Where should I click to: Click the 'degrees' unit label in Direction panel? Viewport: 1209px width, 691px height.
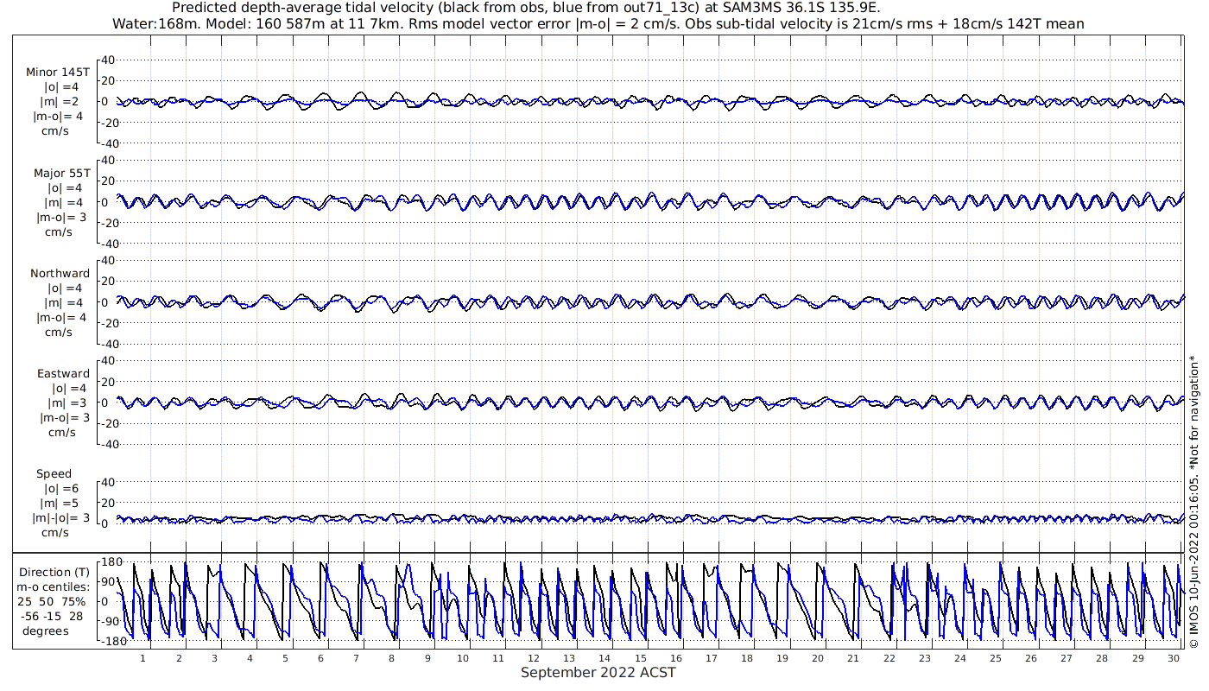(x=46, y=631)
